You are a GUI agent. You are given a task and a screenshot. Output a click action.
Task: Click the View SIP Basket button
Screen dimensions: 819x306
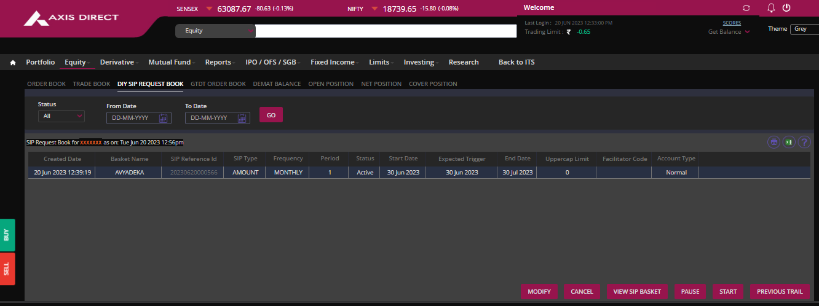click(636, 291)
